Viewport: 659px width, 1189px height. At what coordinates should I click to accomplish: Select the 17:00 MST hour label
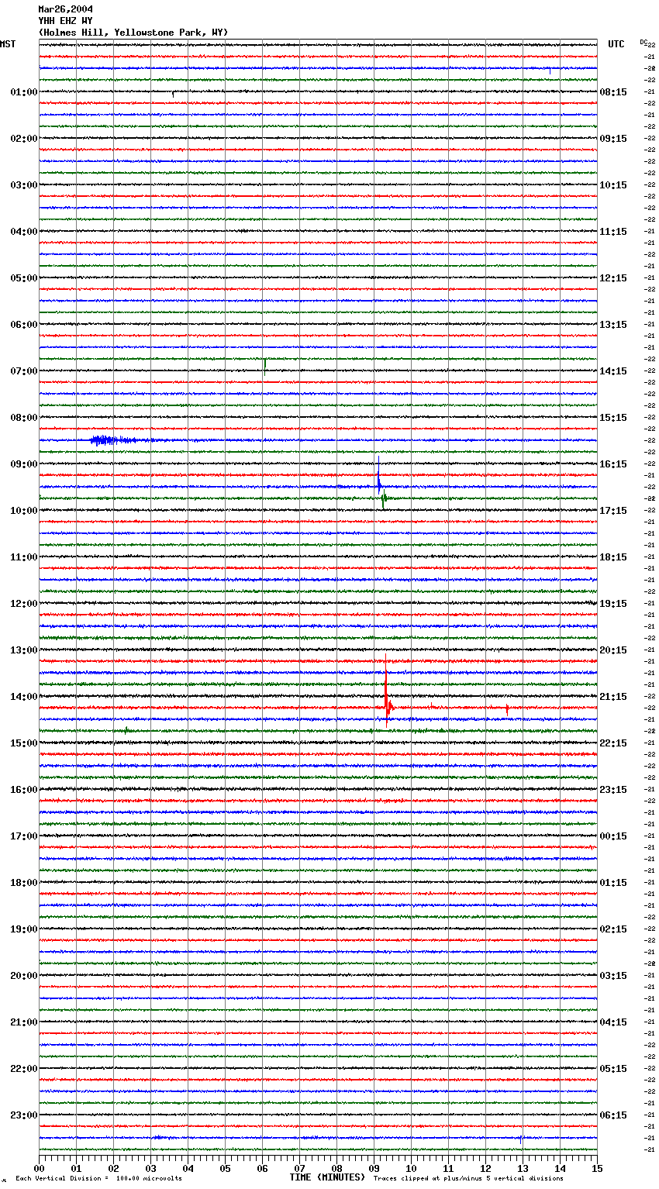[23, 836]
